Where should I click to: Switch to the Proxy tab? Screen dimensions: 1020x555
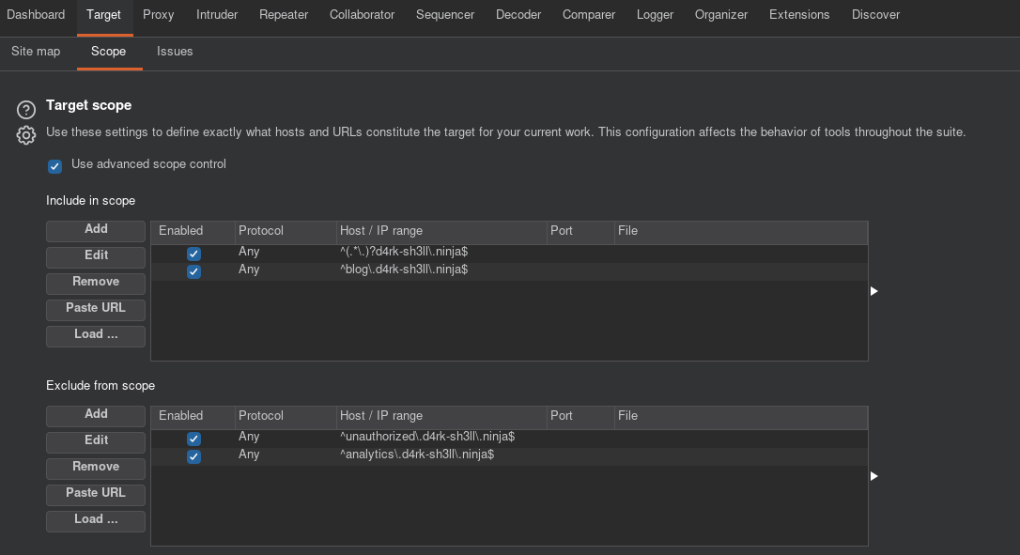pos(158,14)
